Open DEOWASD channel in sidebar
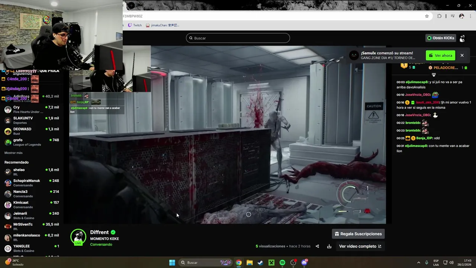This screenshot has height=268, width=476. point(32,131)
